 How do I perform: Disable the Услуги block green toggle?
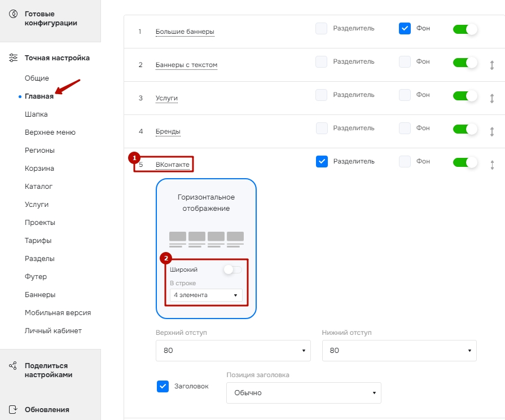[465, 96]
